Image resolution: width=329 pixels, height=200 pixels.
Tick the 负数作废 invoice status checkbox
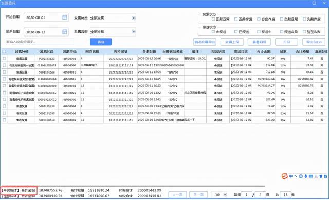[x=304, y=19]
